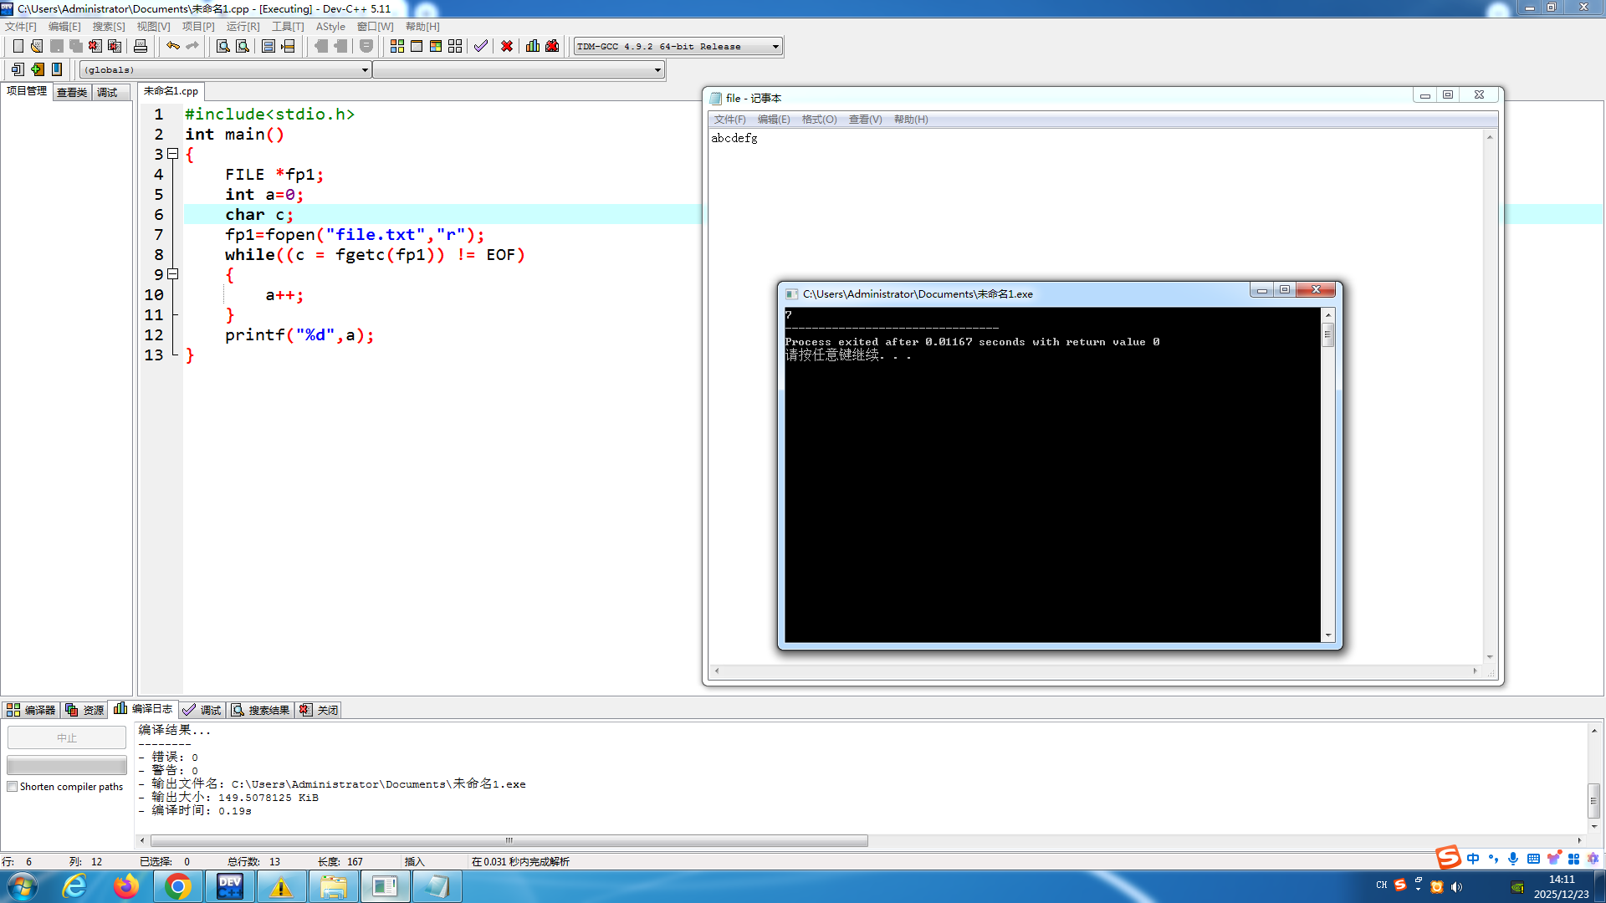Open the 运行[R] menu

click(243, 27)
